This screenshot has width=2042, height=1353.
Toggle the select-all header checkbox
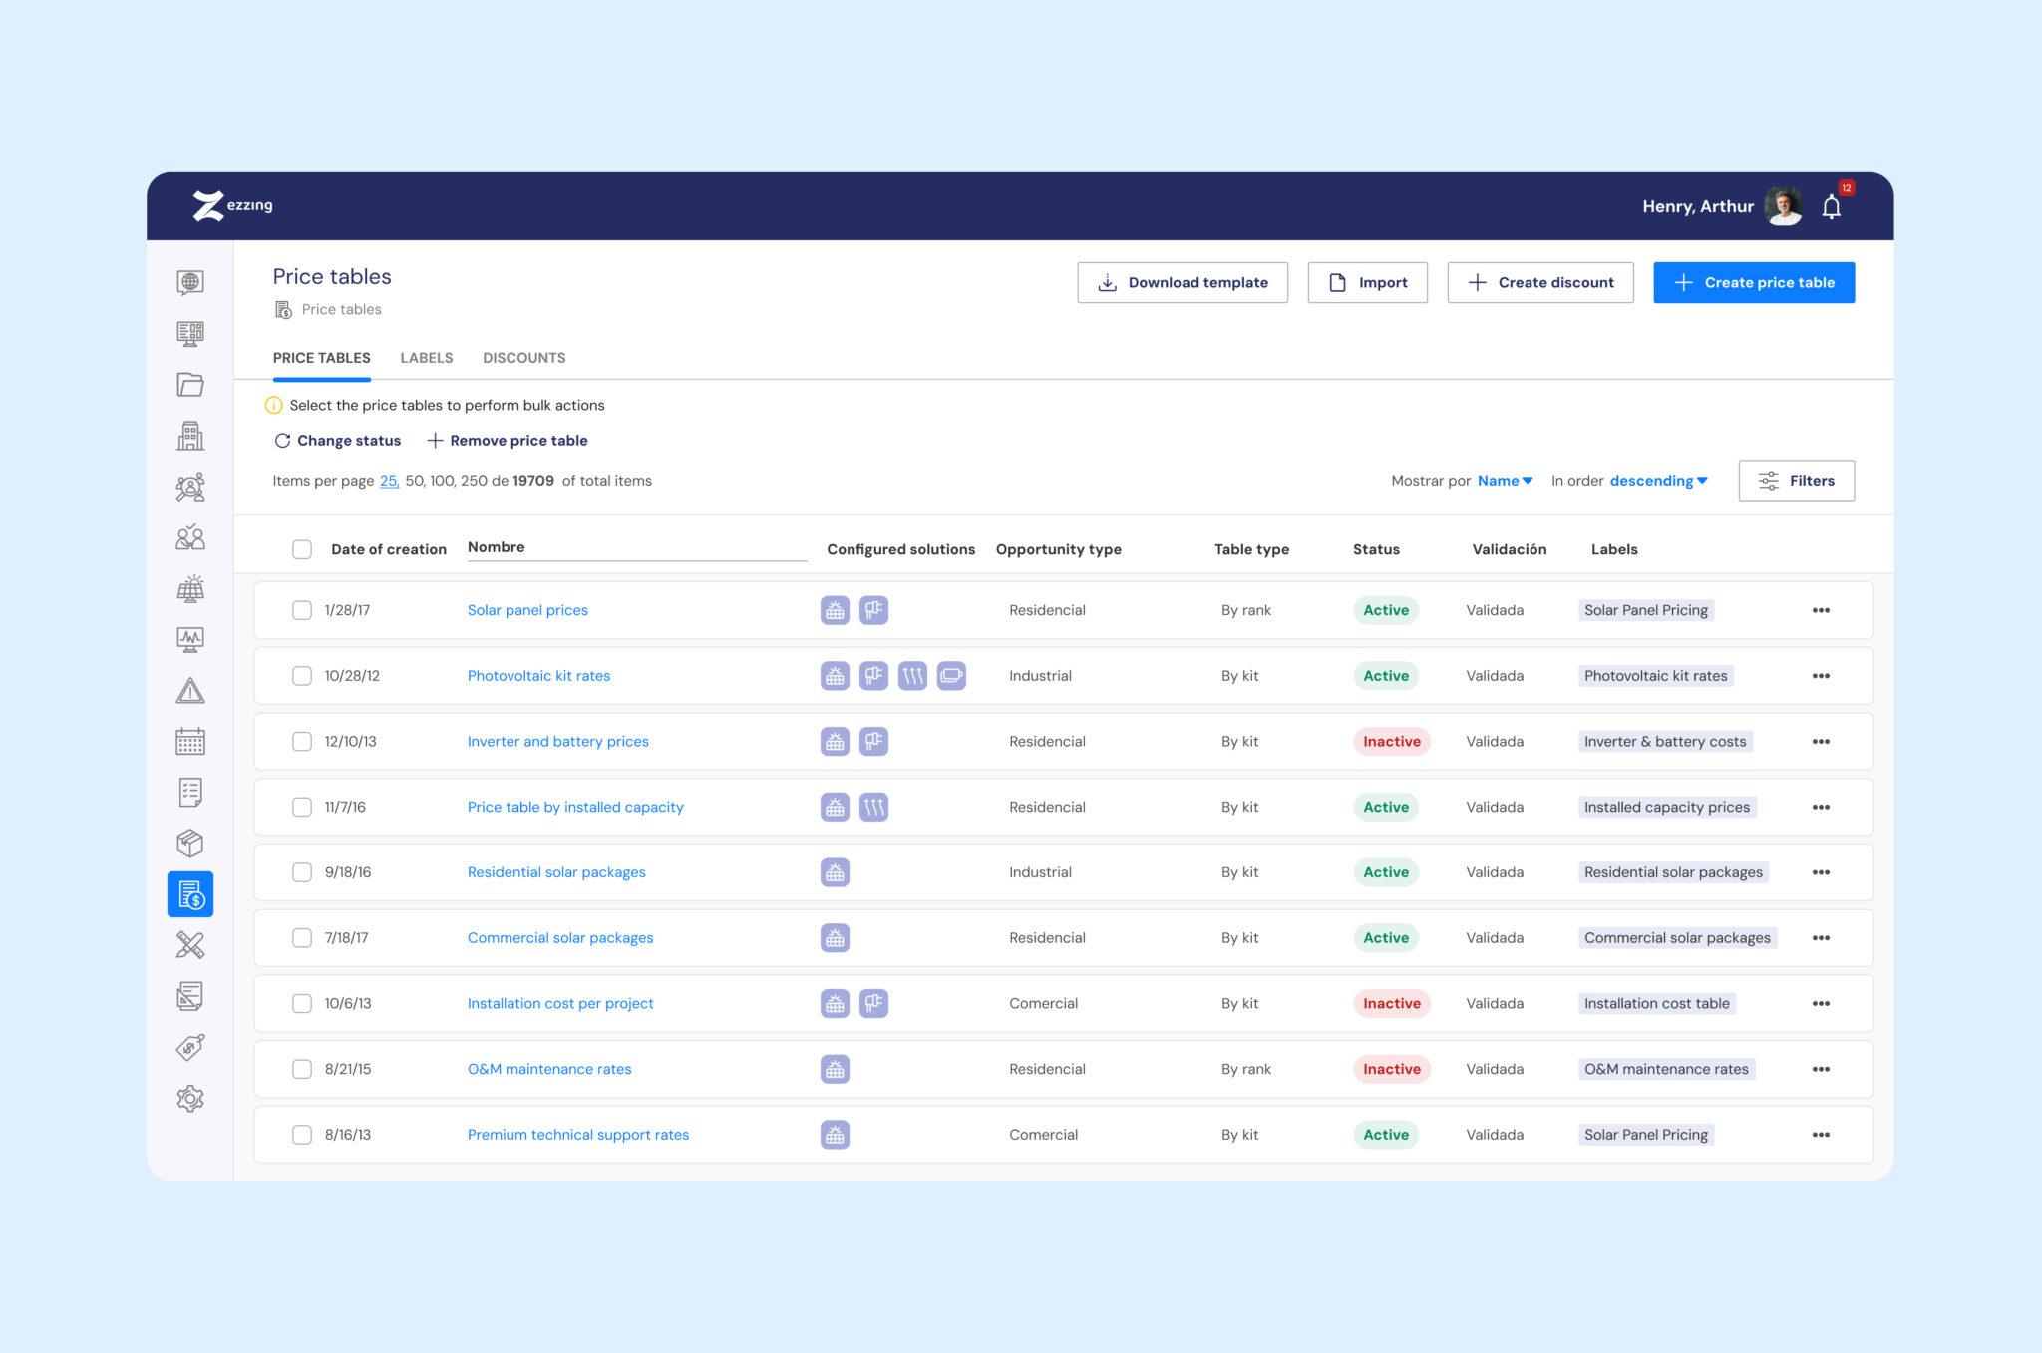point(302,549)
